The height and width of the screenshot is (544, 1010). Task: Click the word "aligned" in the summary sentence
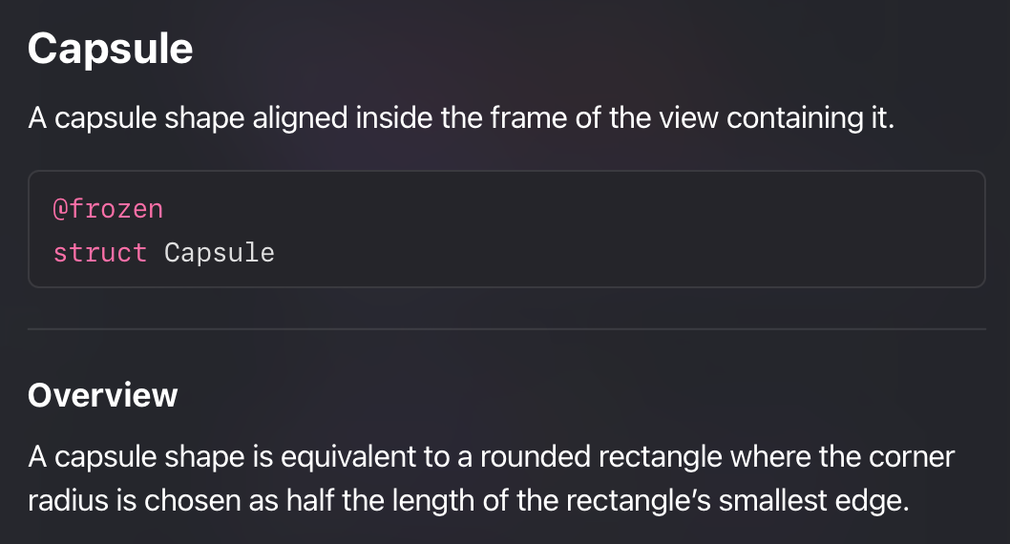click(300, 118)
